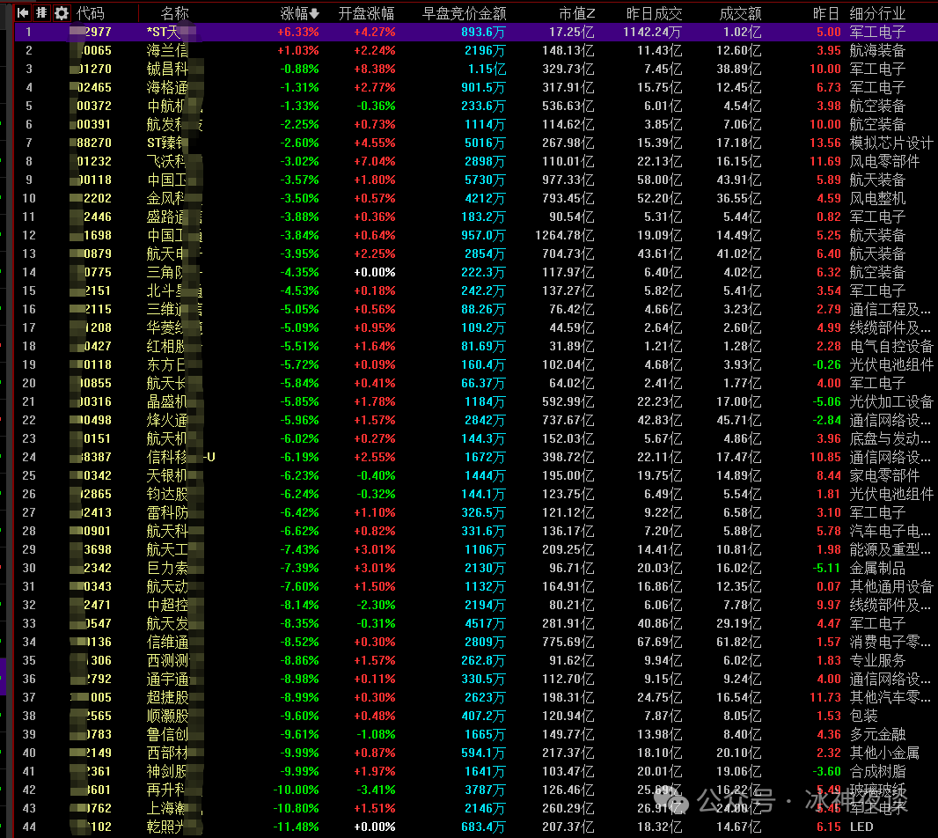Click the 893.6万 auction amount

(483, 32)
